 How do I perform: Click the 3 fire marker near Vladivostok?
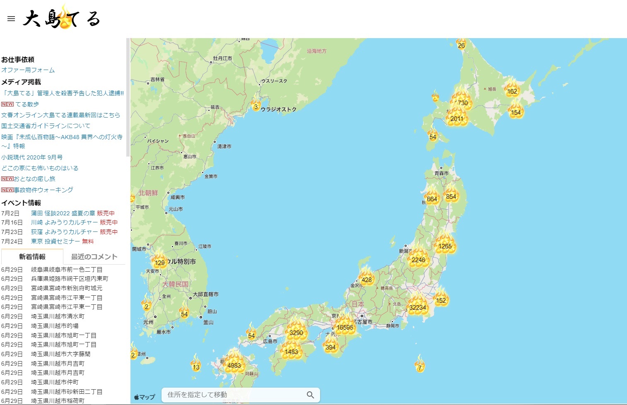point(256,106)
